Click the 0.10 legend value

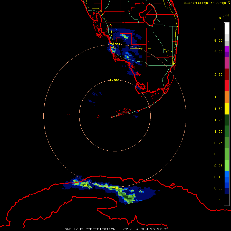click(218, 177)
